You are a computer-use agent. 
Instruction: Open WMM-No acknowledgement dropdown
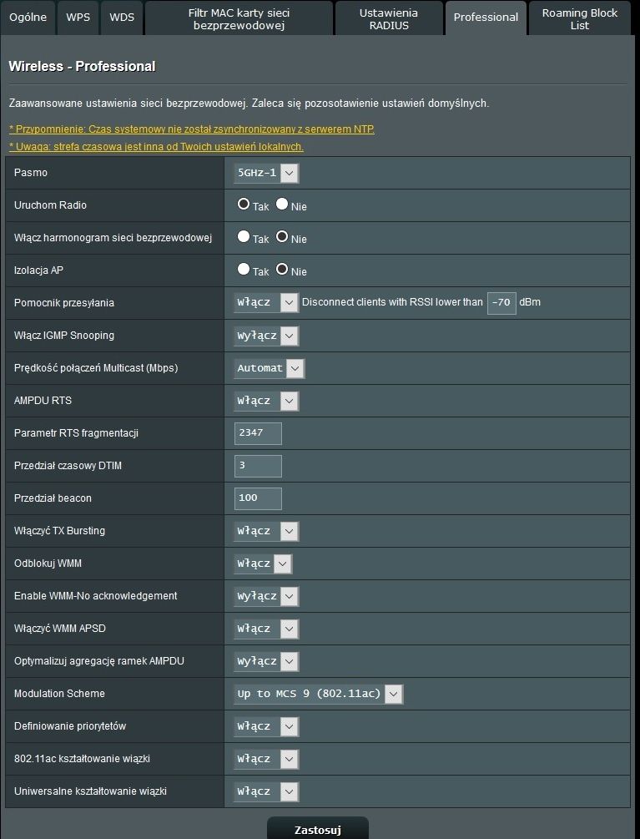[266, 597]
